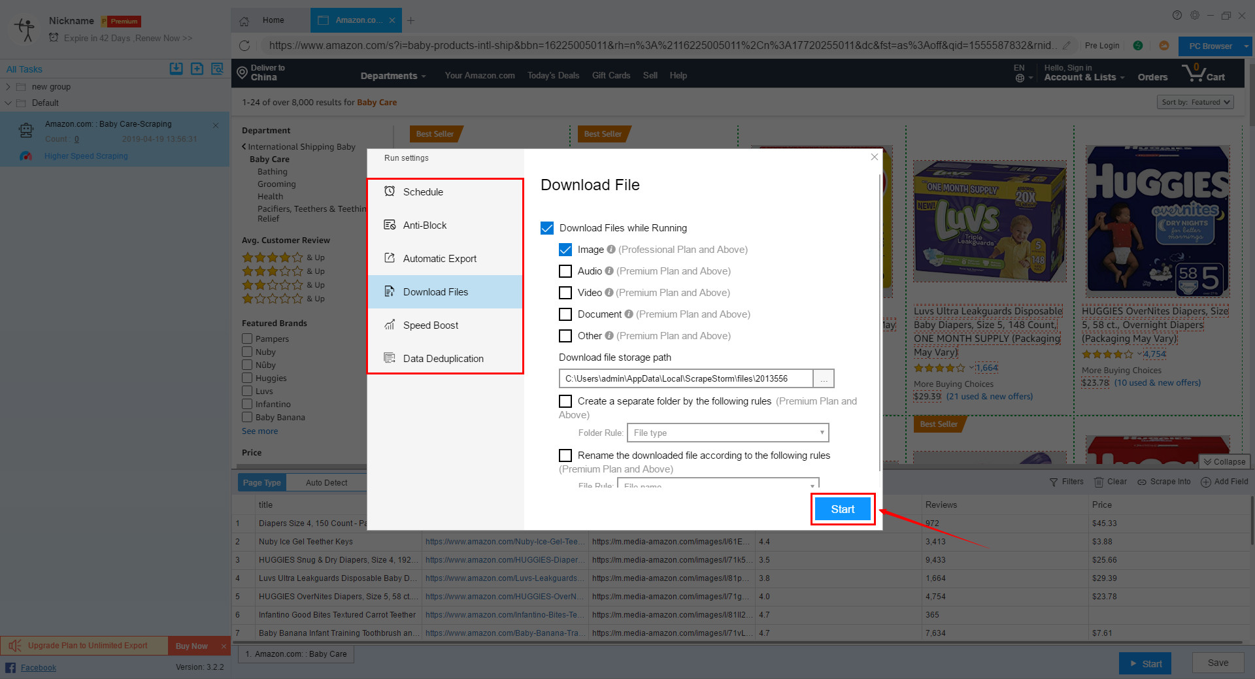
Task: Collapse the data preview panel
Action: [x=1224, y=461]
